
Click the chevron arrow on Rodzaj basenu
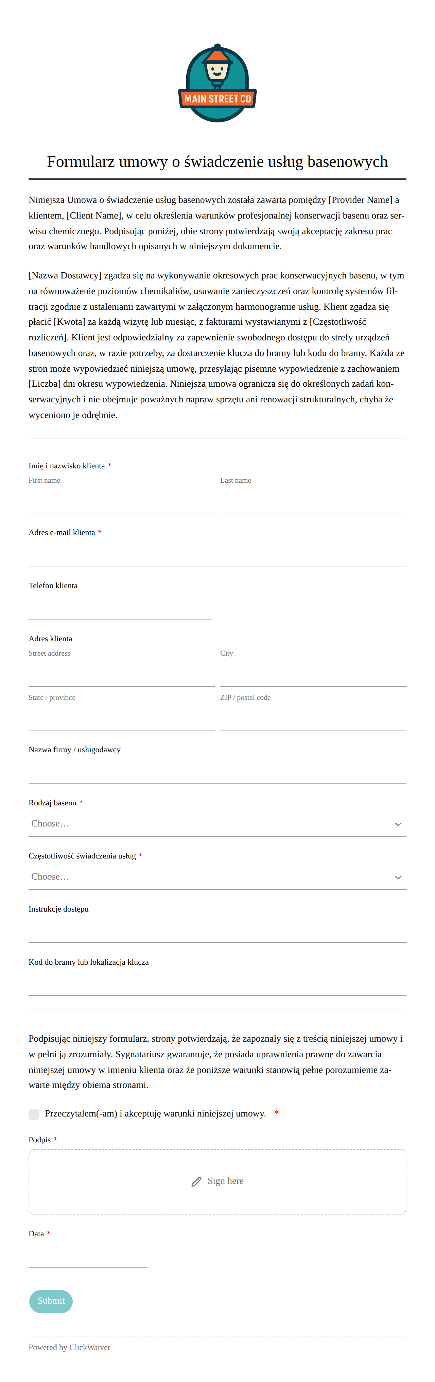[x=398, y=824]
